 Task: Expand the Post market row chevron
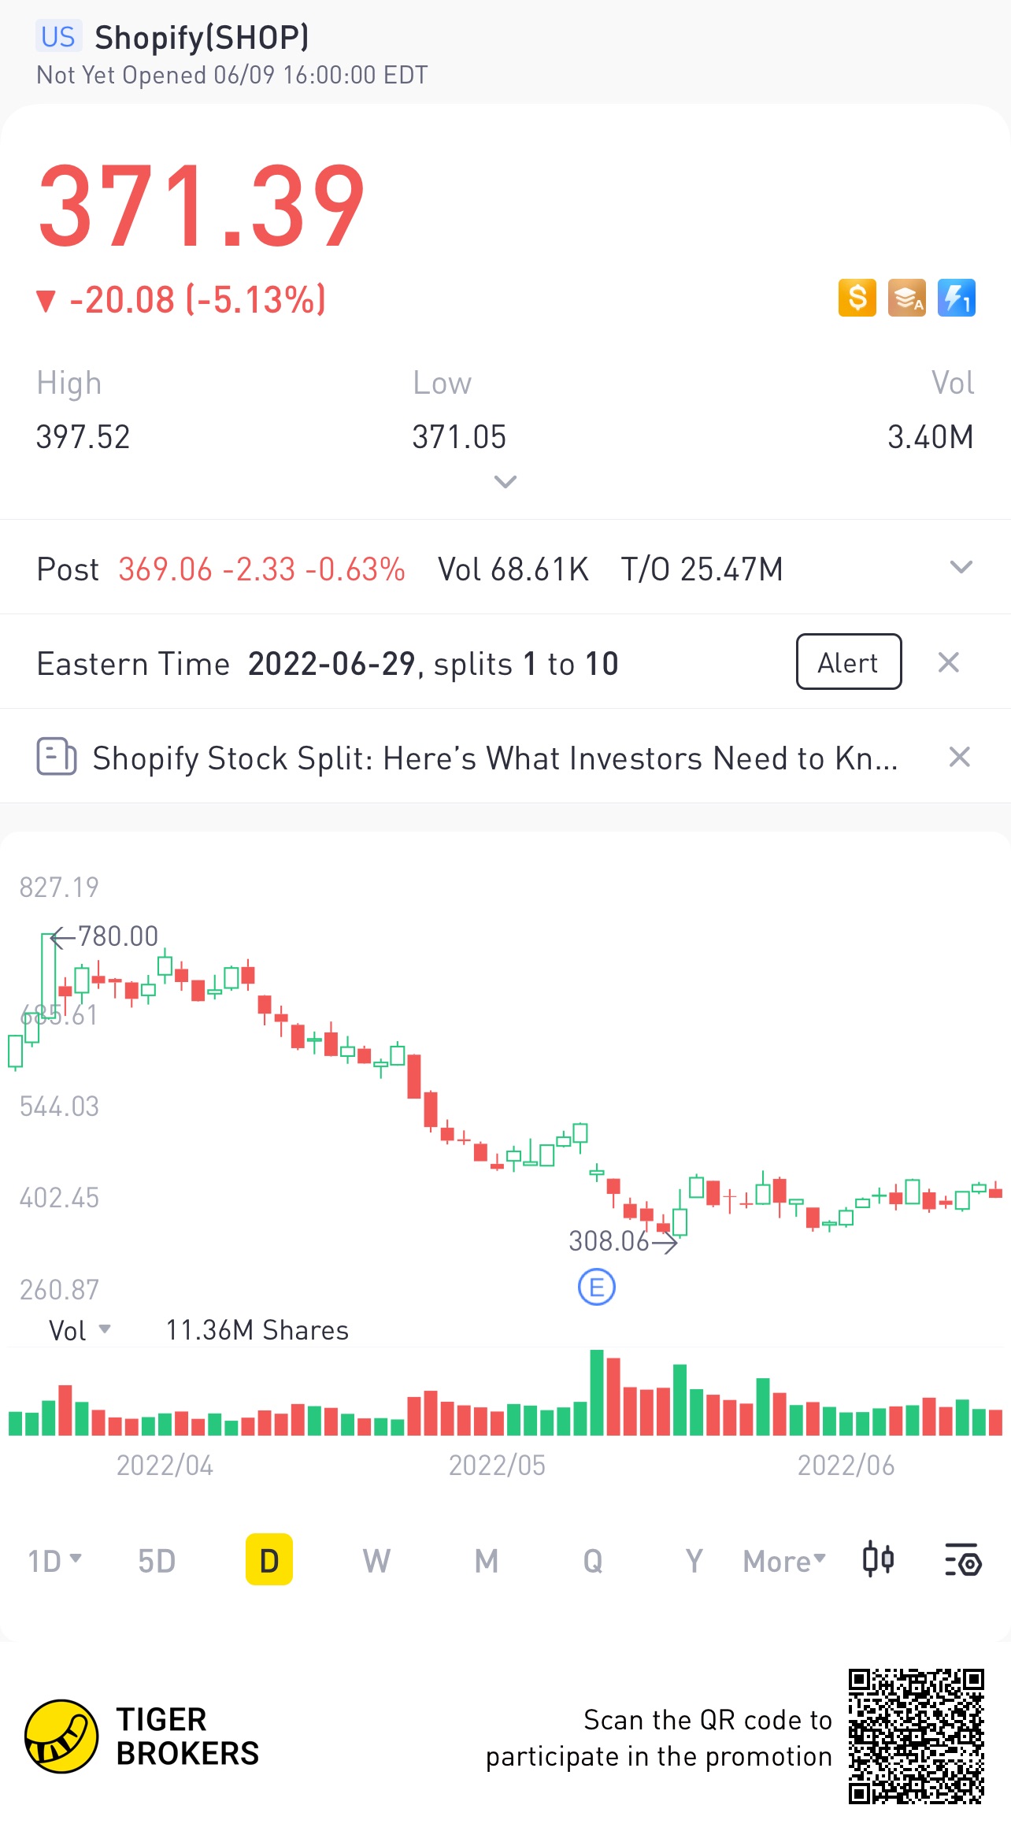(x=961, y=567)
